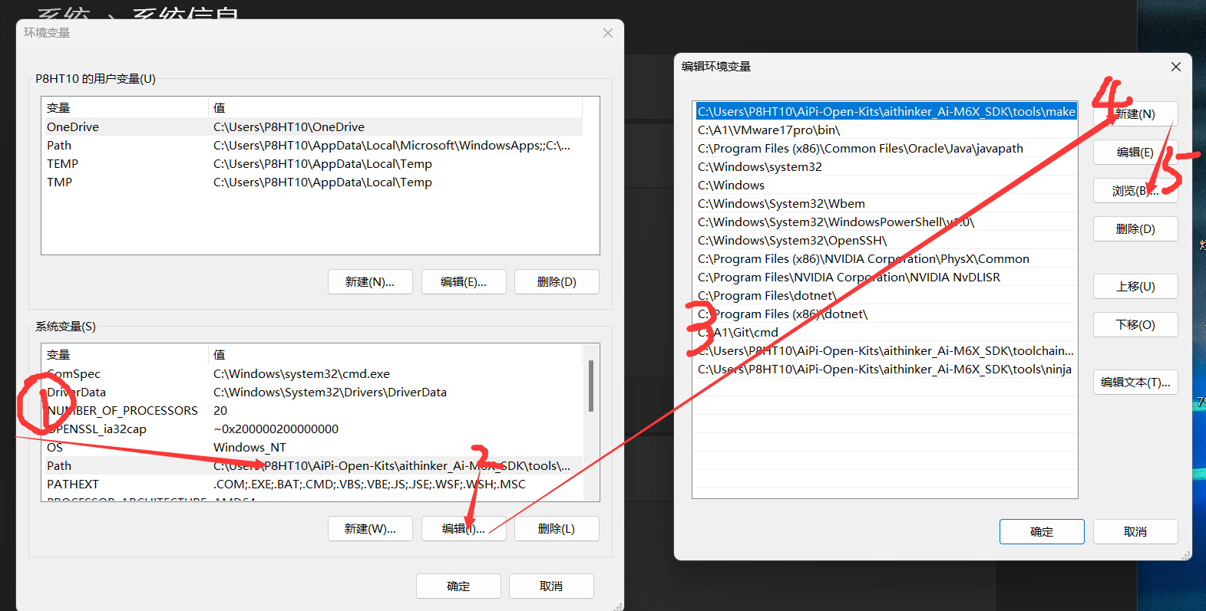This screenshot has width=1206, height=611.
Task: Select C:\A1\VMware17pro\bin\ path entry
Action: point(885,130)
